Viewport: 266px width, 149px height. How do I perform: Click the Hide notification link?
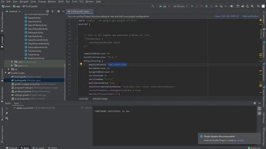(250, 16)
